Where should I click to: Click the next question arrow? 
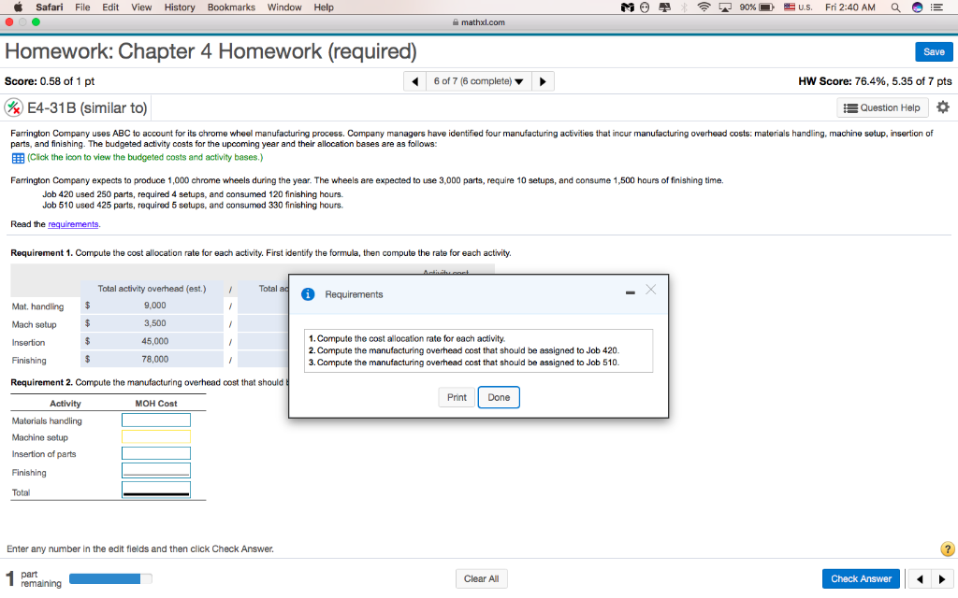pos(543,80)
